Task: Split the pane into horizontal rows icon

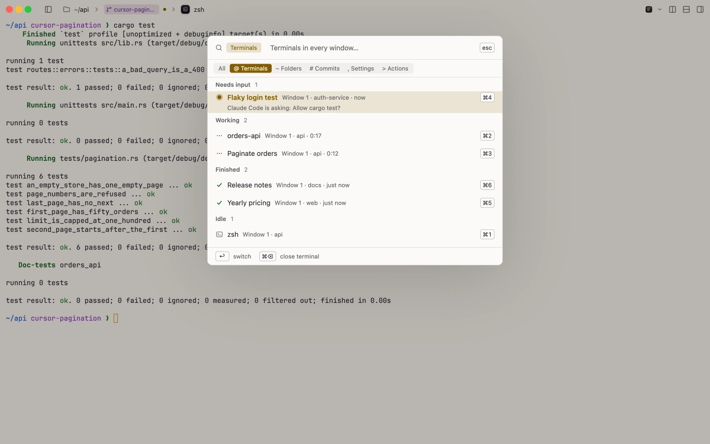Action: coord(686,9)
